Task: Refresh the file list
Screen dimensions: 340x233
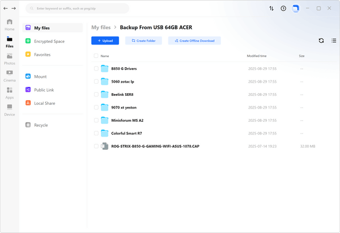Action: click(321, 40)
